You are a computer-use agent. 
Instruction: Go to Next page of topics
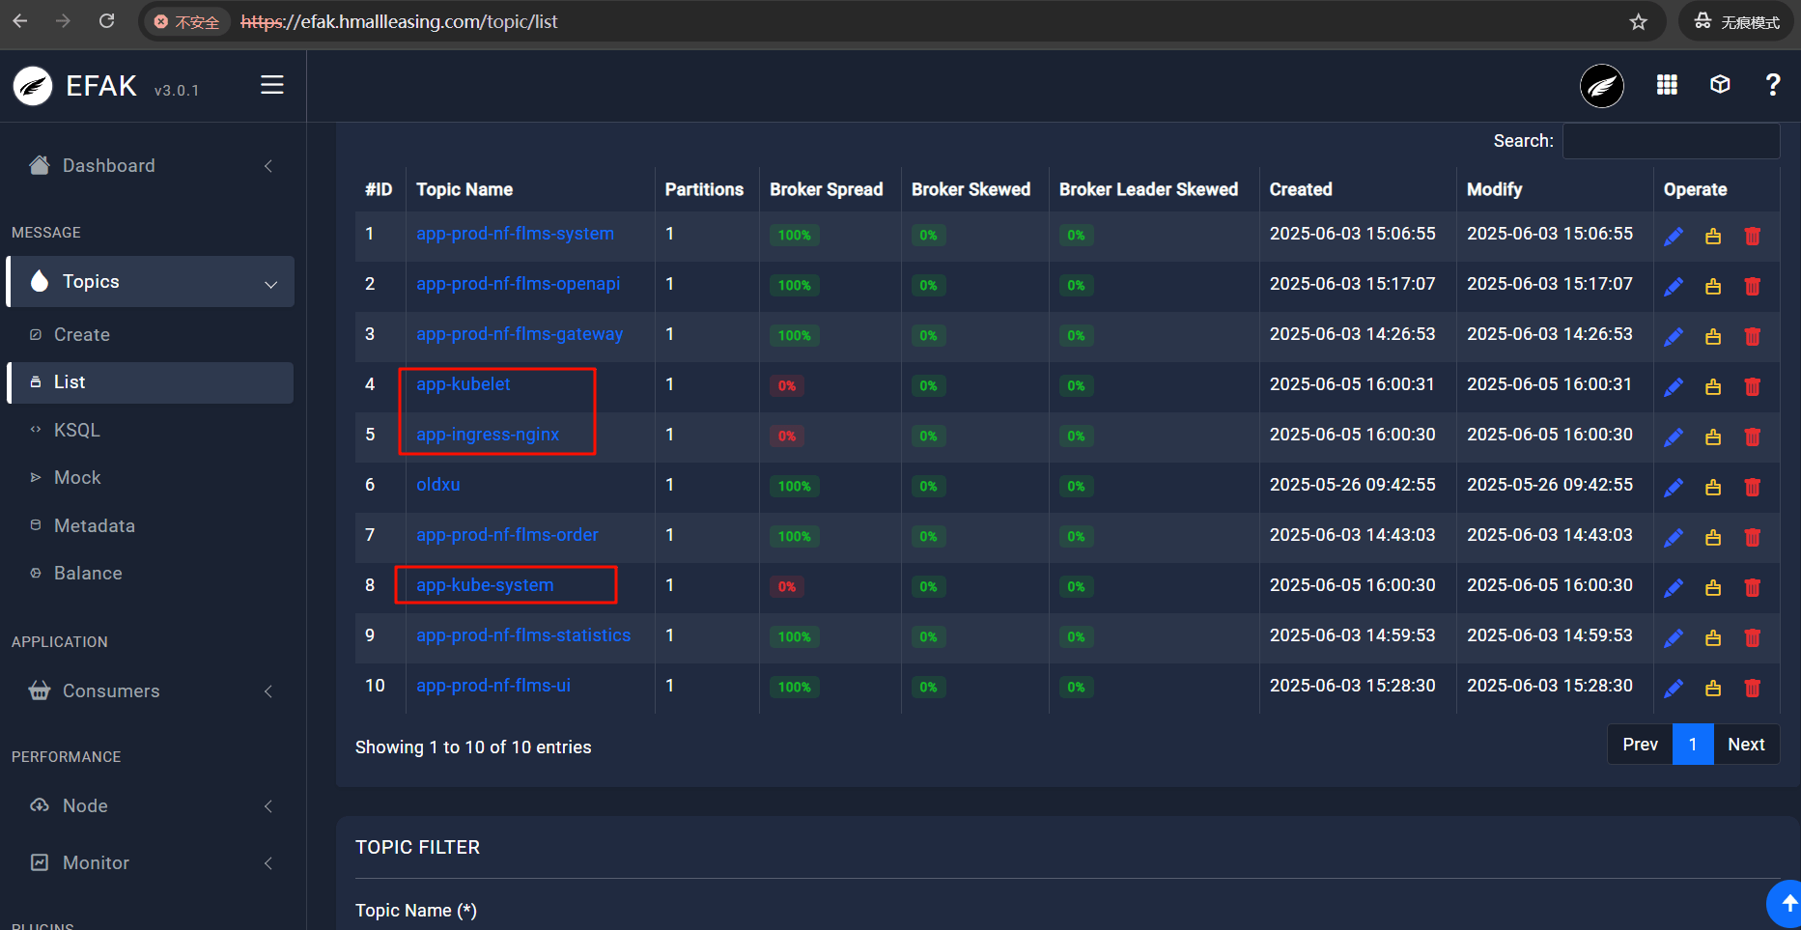(1746, 745)
